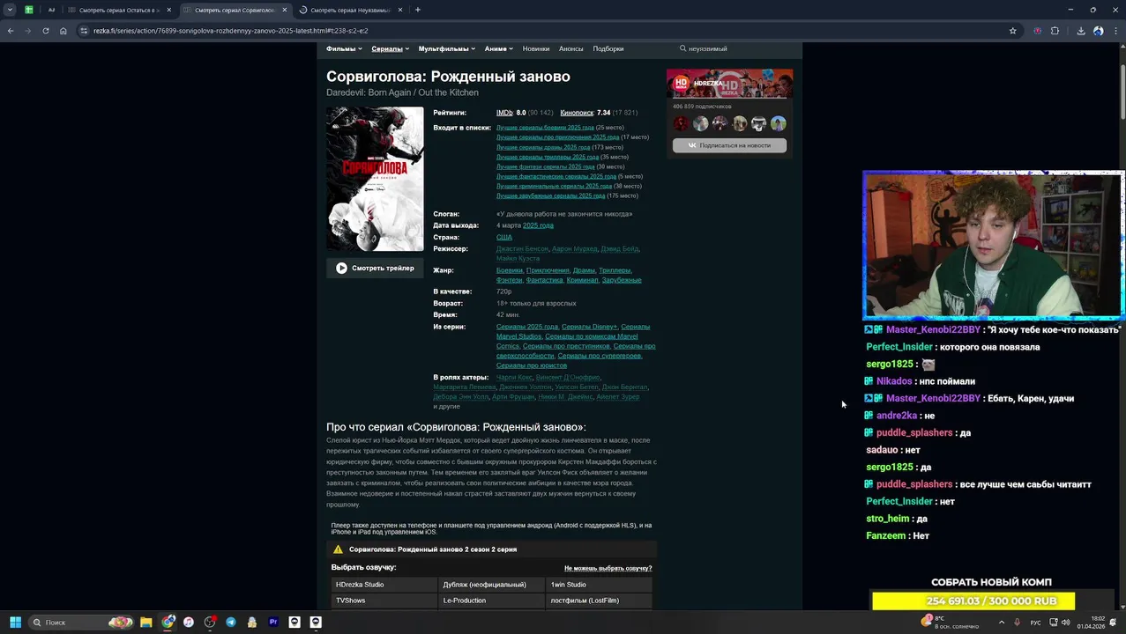Select the 1win Studio voiceover
The height and width of the screenshot is (634, 1126).
tap(599, 585)
